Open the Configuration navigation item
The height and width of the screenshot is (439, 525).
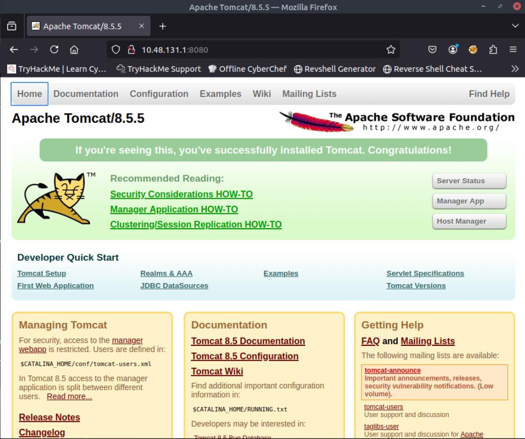click(x=159, y=94)
